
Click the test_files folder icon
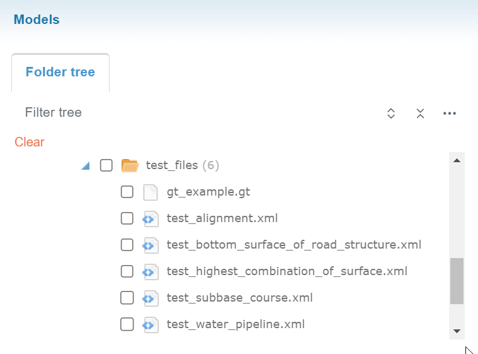pos(130,166)
